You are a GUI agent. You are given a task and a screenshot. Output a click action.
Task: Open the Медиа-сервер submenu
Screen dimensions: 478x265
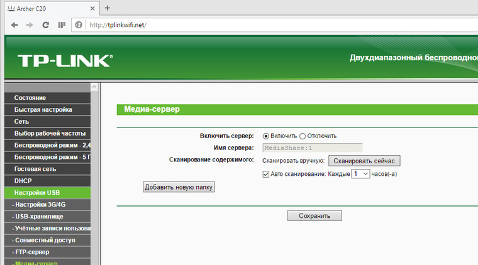48,262
